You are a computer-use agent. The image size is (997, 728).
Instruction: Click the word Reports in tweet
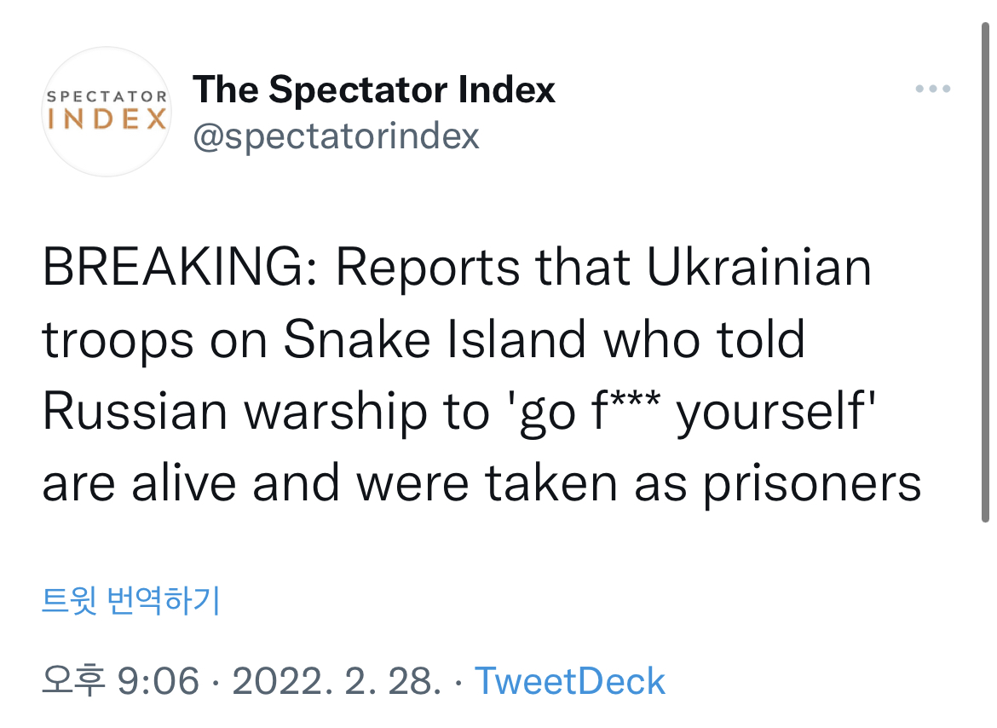pos(427,268)
